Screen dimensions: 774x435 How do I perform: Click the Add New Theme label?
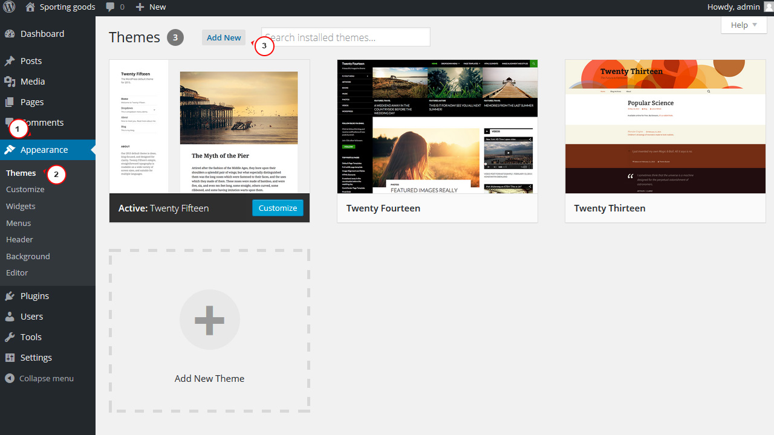[x=210, y=379]
